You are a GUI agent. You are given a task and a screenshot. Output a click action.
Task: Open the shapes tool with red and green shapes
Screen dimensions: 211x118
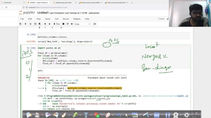(97, 115)
